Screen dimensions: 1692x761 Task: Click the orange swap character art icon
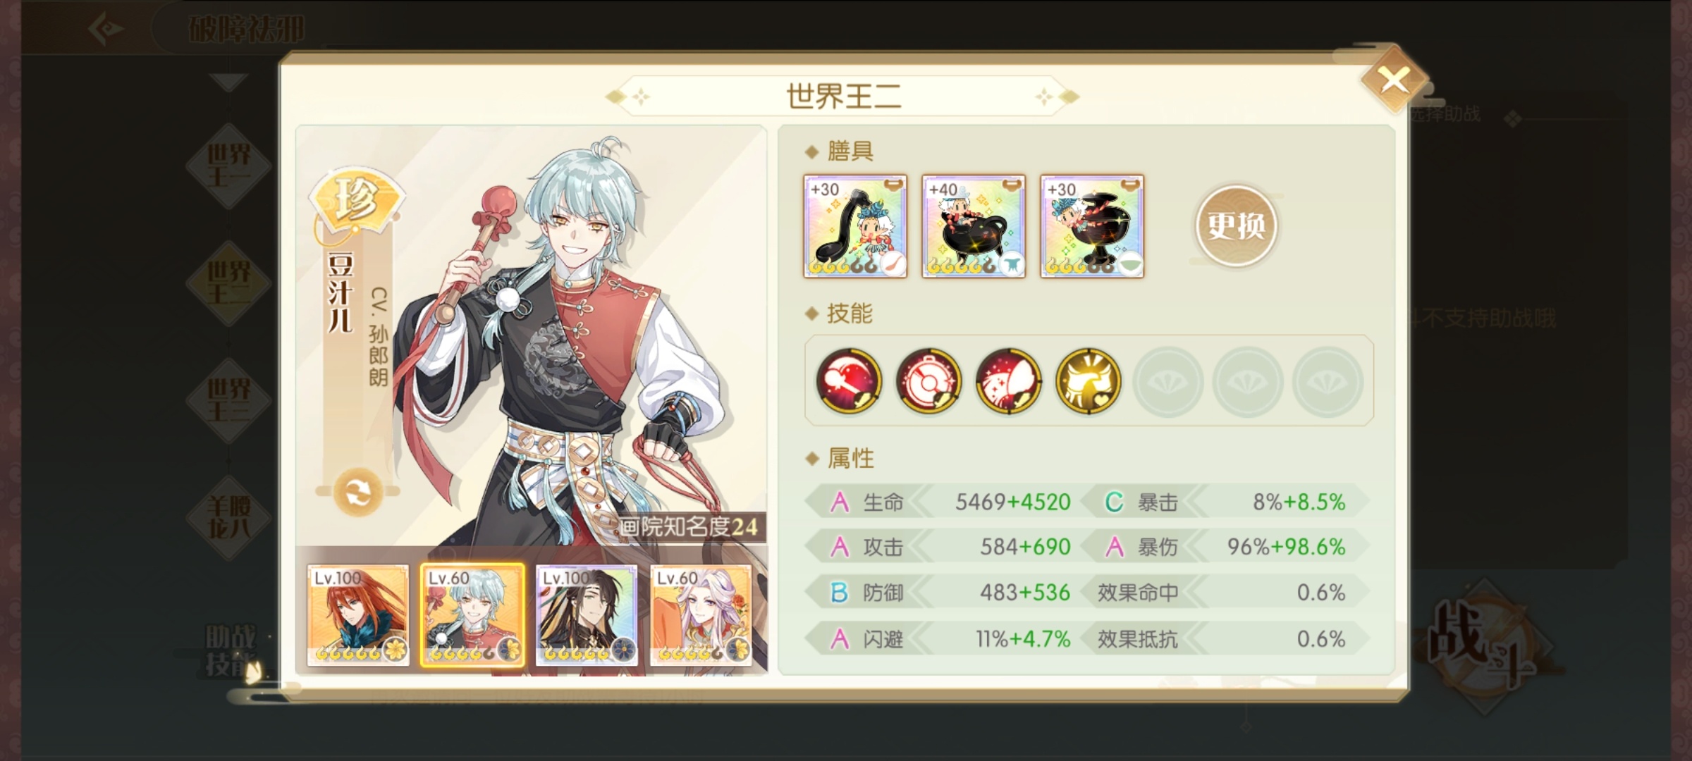click(357, 491)
